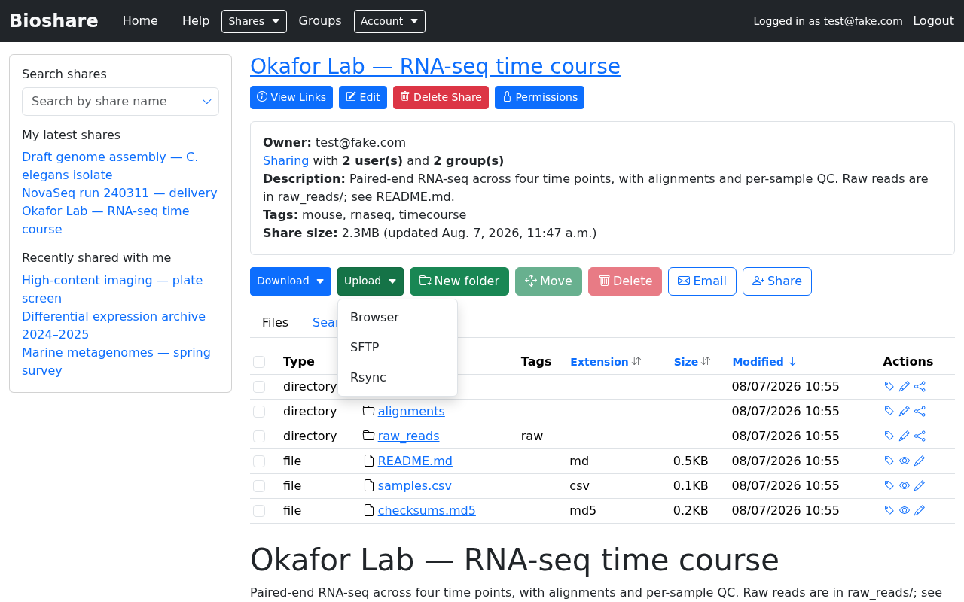Image resolution: width=964 pixels, height=602 pixels.
Task: Open the Permissions button
Action: 539,98
